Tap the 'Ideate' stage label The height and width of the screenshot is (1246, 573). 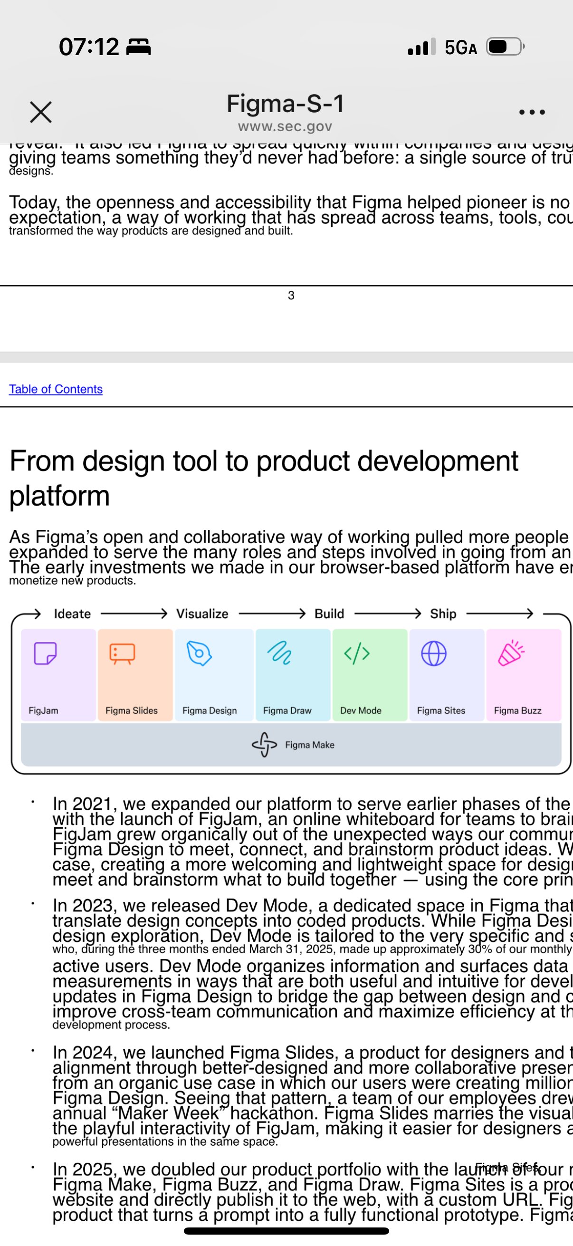[x=72, y=613]
